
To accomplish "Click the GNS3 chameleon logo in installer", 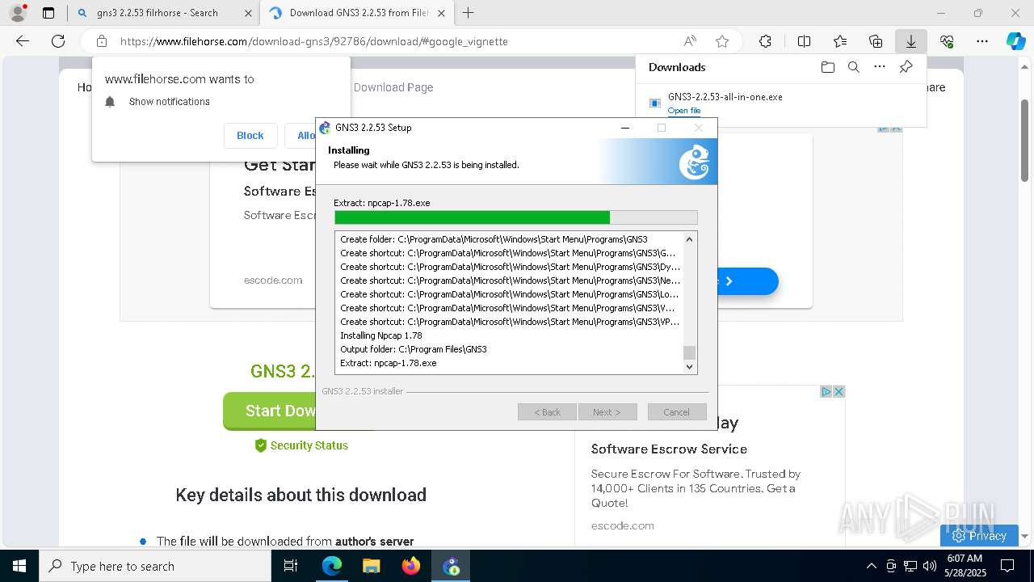I will tap(694, 162).
